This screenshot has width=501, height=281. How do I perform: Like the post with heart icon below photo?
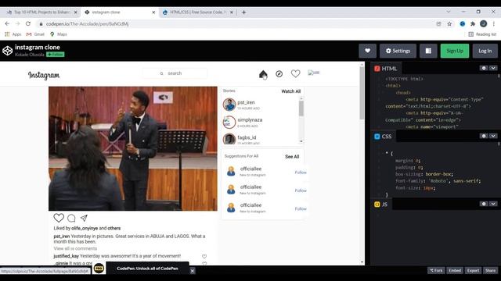59,218
